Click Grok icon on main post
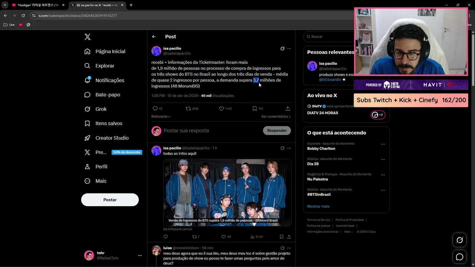The height and width of the screenshot is (267, 475). [x=282, y=49]
